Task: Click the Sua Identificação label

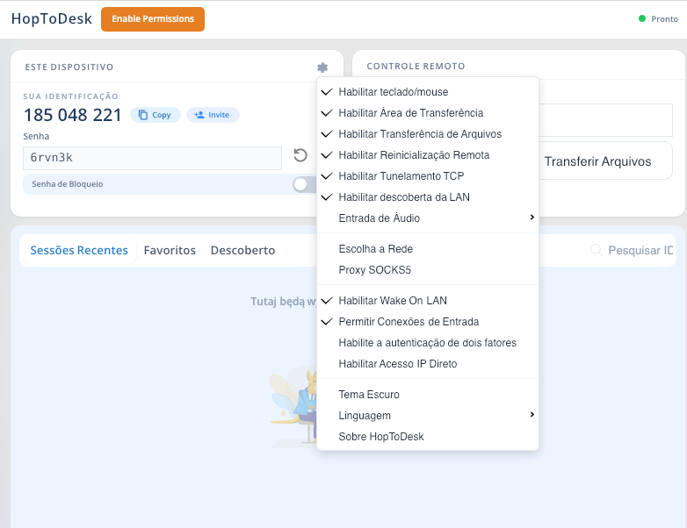Action: click(70, 96)
